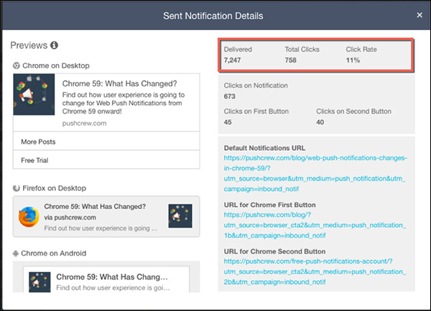Click 'via pushcrew.com' in the Firefox preview
431x311 pixels.
tap(70, 218)
